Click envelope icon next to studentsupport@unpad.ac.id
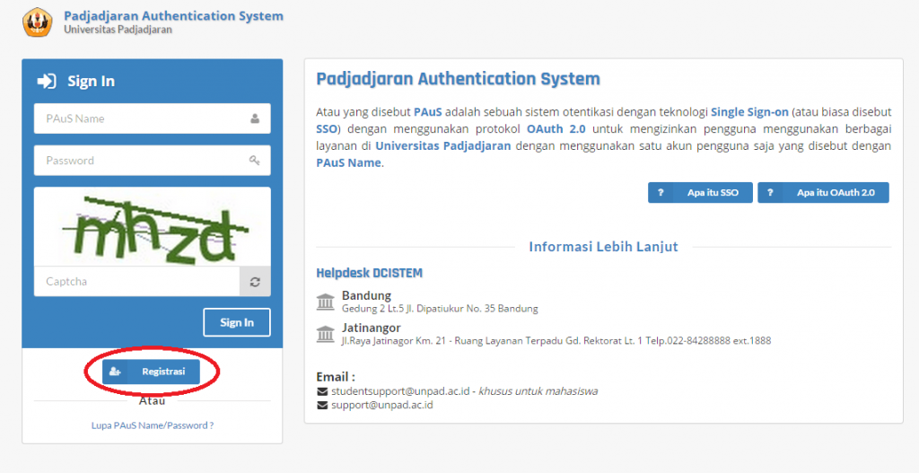The width and height of the screenshot is (919, 473). (x=322, y=391)
